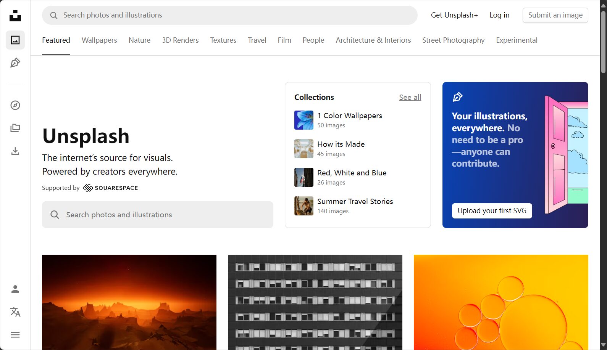Screen dimensions: 607x350
Task: Switch to the Wallpapers tab
Action: point(99,40)
